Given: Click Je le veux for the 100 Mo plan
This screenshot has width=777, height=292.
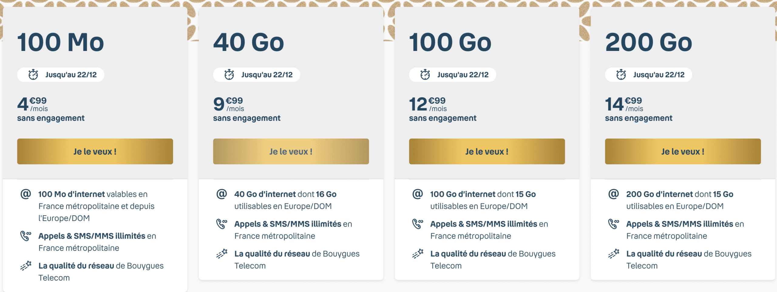Looking at the screenshot, I should click(x=95, y=151).
